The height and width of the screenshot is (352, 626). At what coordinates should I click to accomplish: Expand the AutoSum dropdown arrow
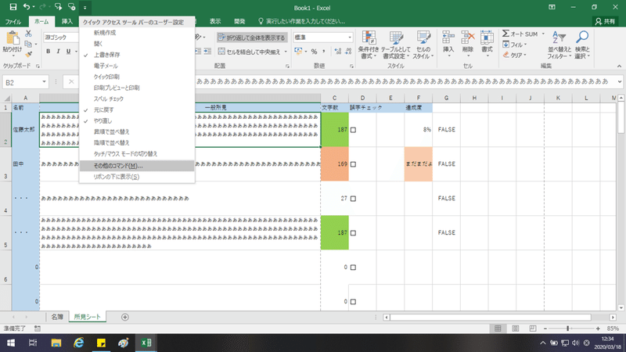(x=543, y=34)
